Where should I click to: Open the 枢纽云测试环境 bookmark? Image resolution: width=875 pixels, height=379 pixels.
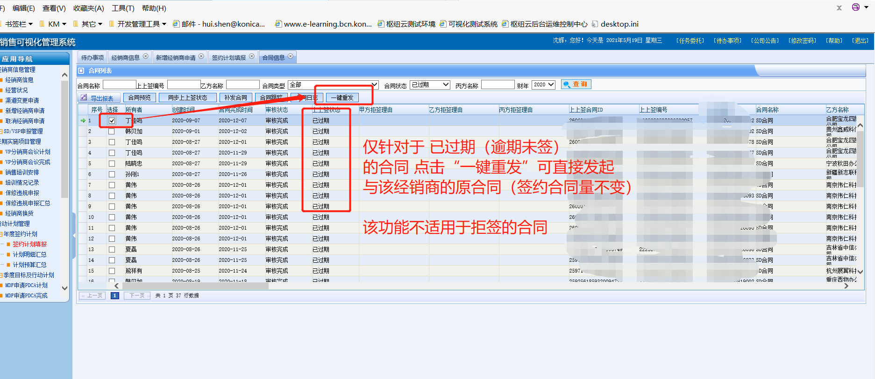pyautogui.click(x=406, y=24)
